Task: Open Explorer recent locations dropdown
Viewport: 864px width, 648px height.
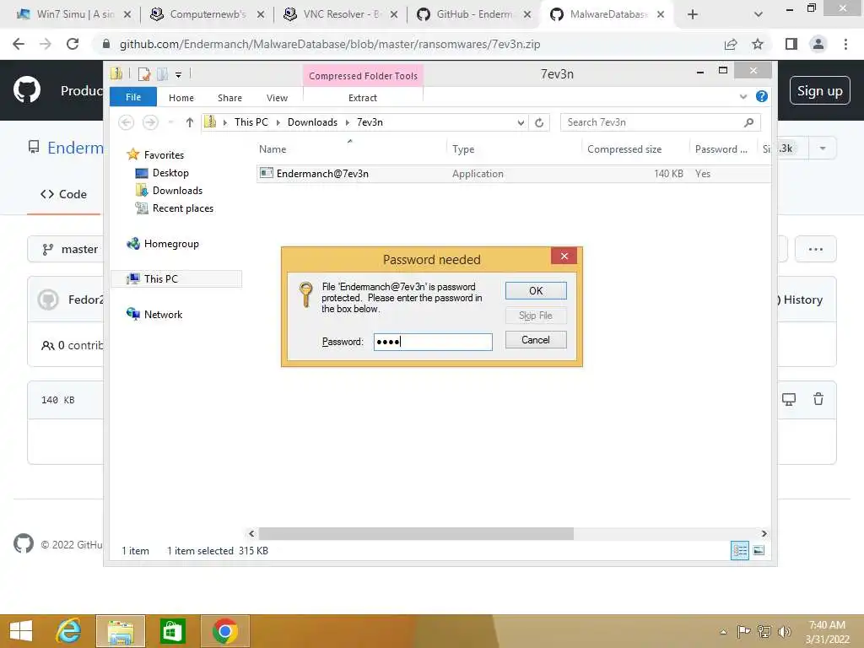Action: (x=170, y=122)
